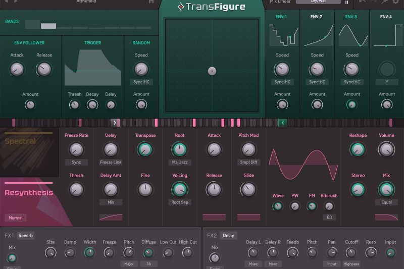Click the oscillator waveform display above Wave

[304, 165]
